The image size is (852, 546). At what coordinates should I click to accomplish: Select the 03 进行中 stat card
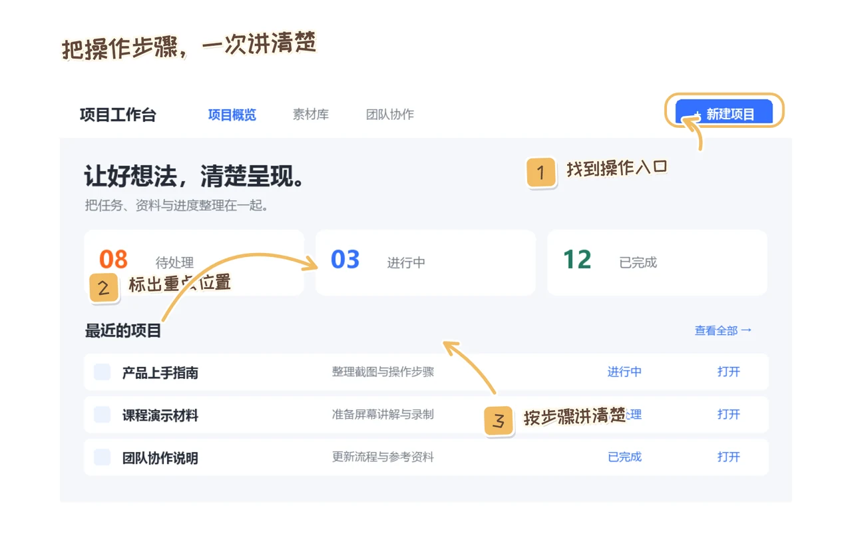[425, 262]
